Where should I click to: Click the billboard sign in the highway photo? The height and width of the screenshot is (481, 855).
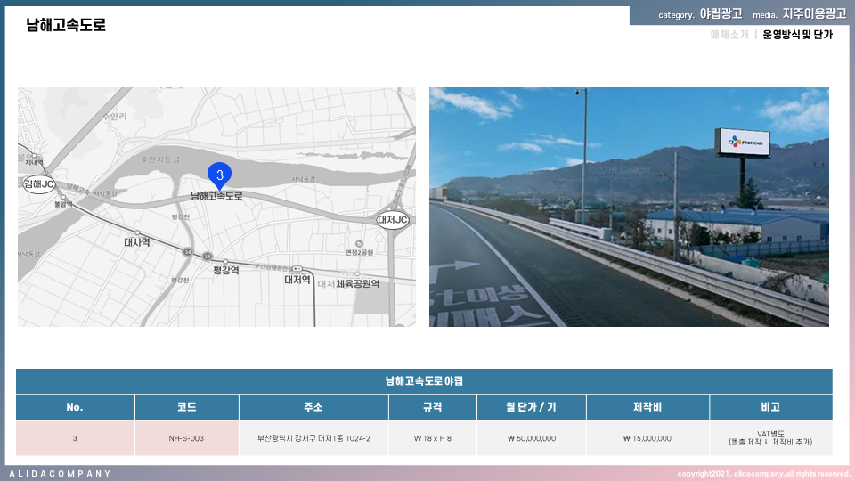pos(742,143)
